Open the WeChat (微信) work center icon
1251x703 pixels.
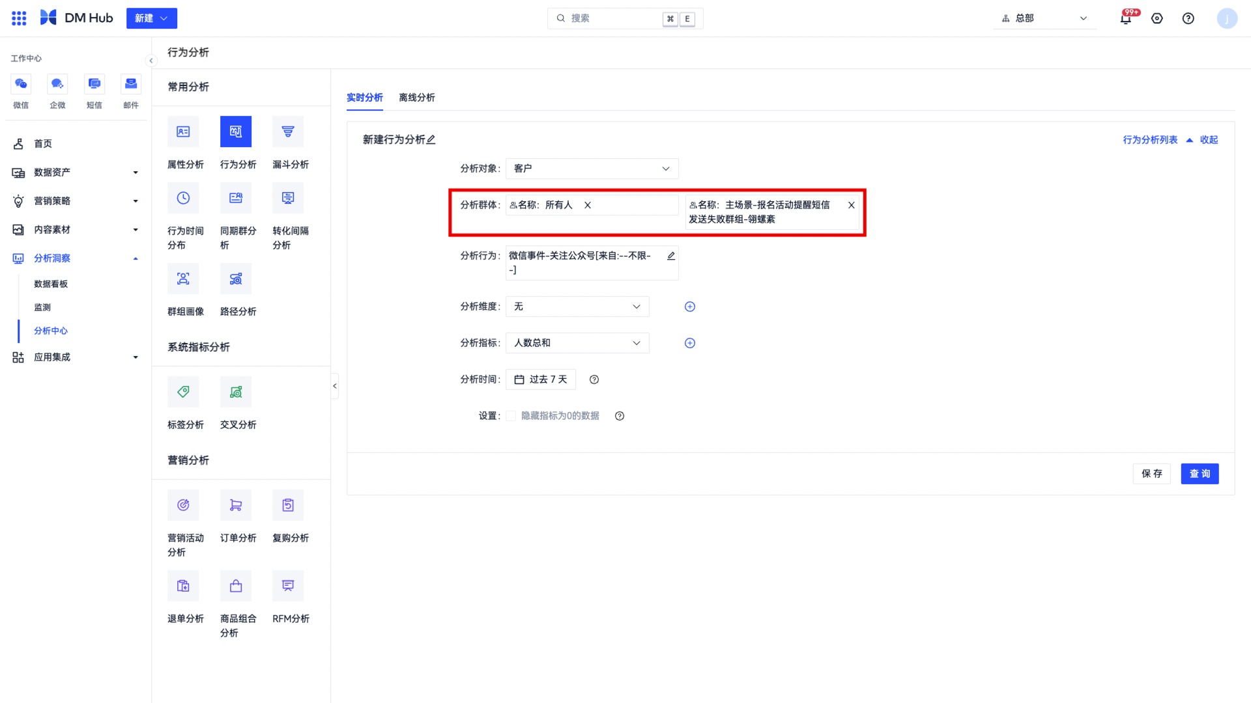coord(21,84)
